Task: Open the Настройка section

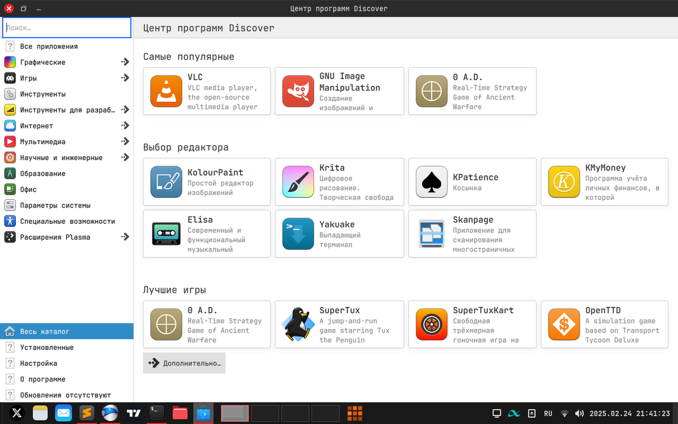Action: pos(67,363)
